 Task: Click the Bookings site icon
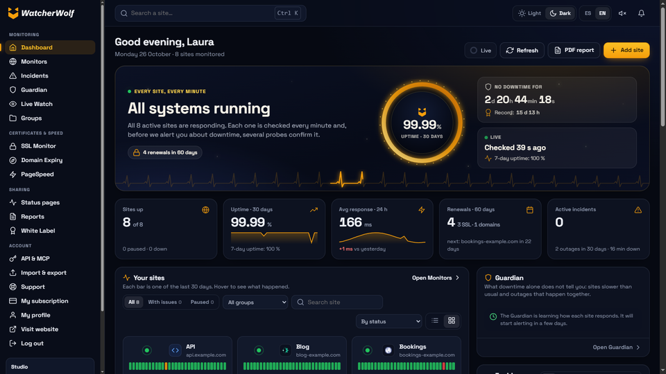[x=388, y=350]
